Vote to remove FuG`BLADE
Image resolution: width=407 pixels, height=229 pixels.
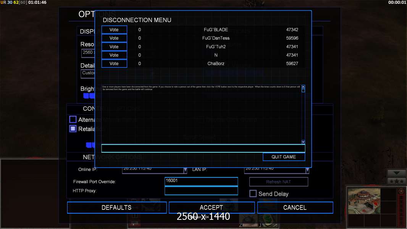(114, 30)
